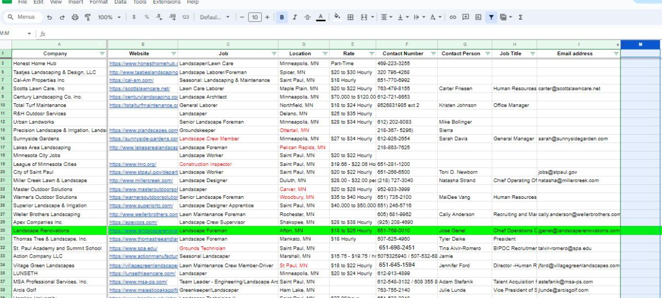Image resolution: width=662 pixels, height=298 pixels.
Task: Click the merge cells icon
Action: tap(364, 17)
